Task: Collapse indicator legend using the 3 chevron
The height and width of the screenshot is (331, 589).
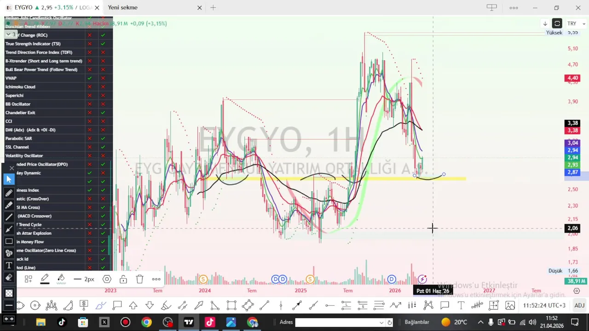Action: [11, 35]
